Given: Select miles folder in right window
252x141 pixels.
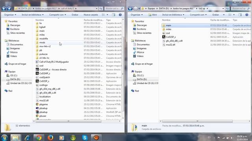Looking at the screenshot, I should tap(169, 29).
